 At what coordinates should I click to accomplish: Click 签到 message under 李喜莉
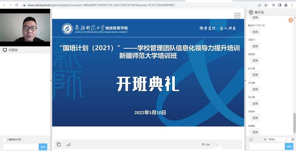[255, 118]
